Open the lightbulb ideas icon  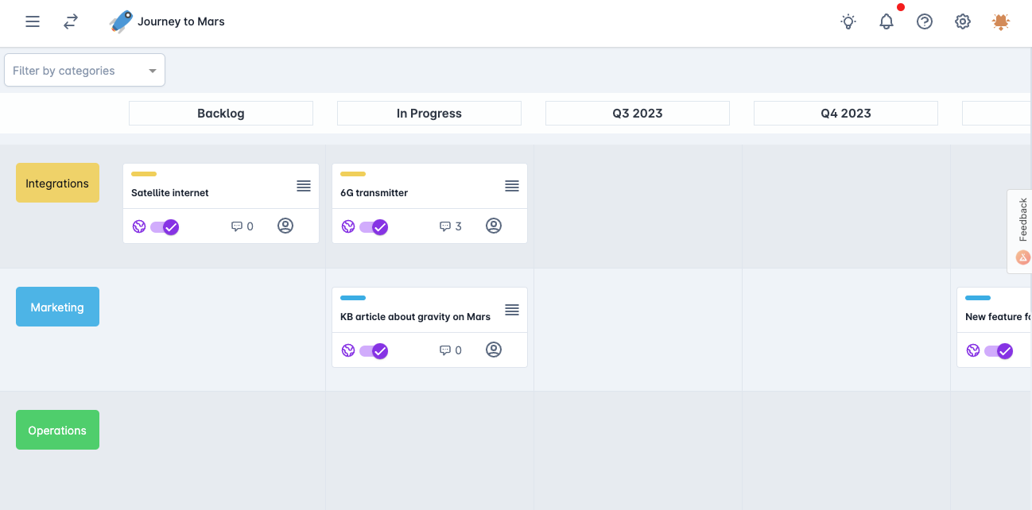(x=848, y=21)
